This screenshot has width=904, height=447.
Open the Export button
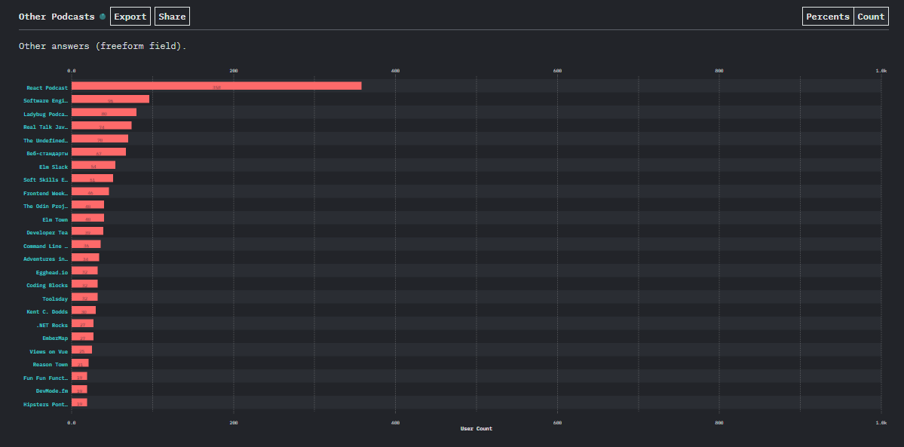[x=130, y=17]
